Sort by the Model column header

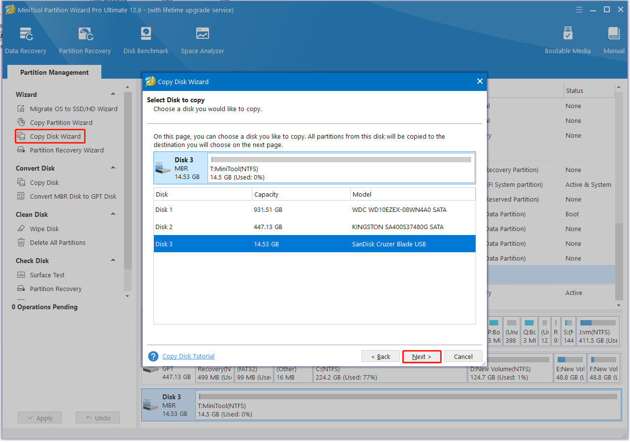click(x=413, y=194)
